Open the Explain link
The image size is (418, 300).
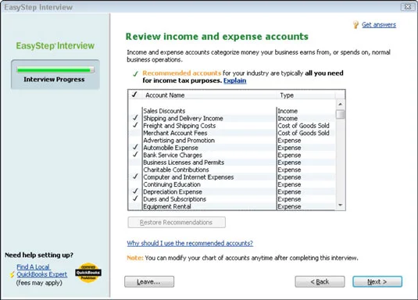pos(235,80)
